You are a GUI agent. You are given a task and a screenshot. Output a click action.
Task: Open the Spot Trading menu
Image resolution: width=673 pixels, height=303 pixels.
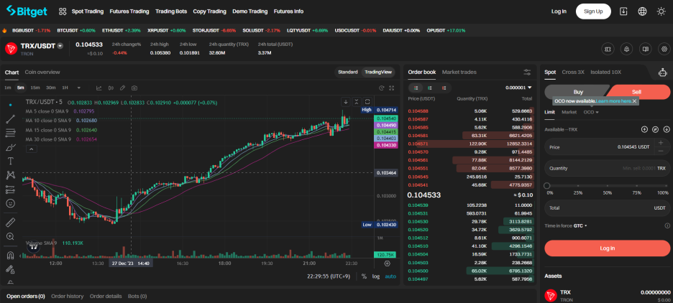(88, 11)
